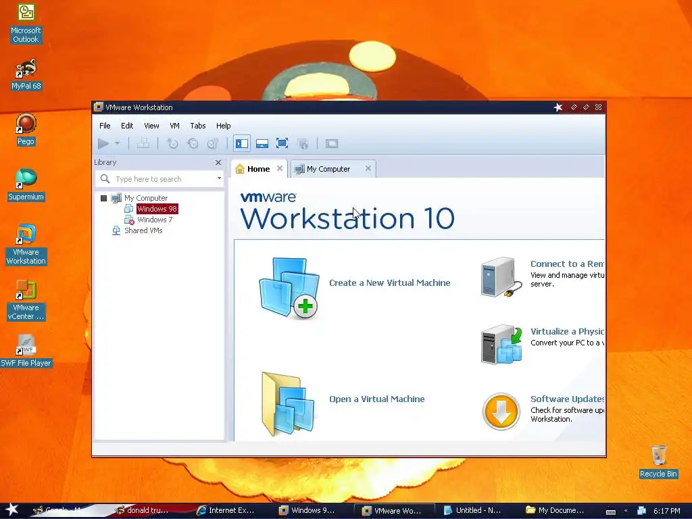
Task: Open the VM menu
Action: point(175,126)
